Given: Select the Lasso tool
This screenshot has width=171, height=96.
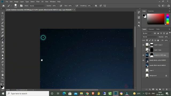Looking at the screenshot, I should click(x=2, y=19).
